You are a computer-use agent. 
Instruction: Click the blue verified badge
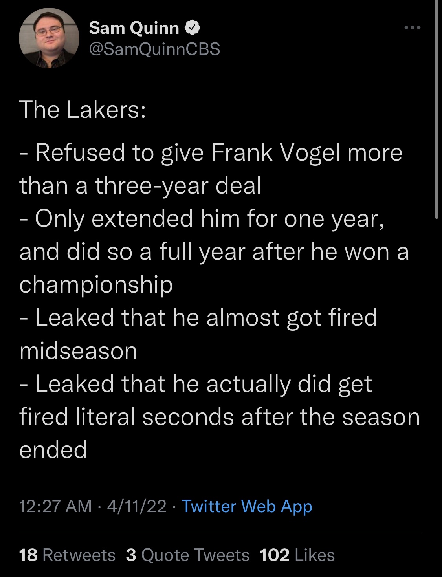pos(193,27)
